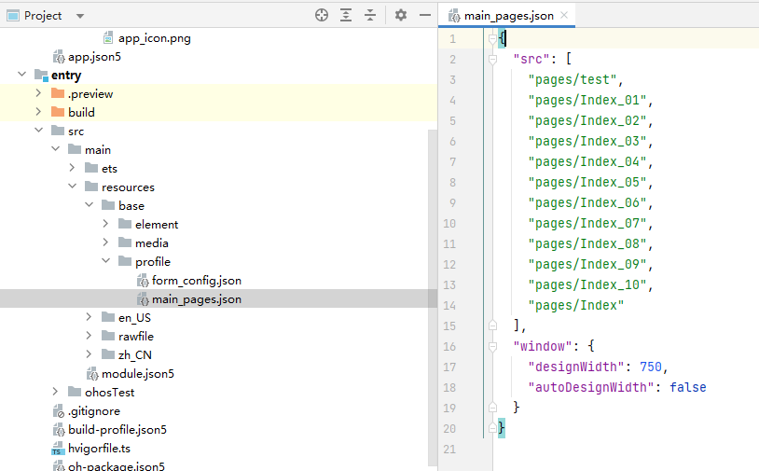Screen dimensions: 759x471
Task: Open build-profile.json5 file
Action: pyautogui.click(x=117, y=430)
